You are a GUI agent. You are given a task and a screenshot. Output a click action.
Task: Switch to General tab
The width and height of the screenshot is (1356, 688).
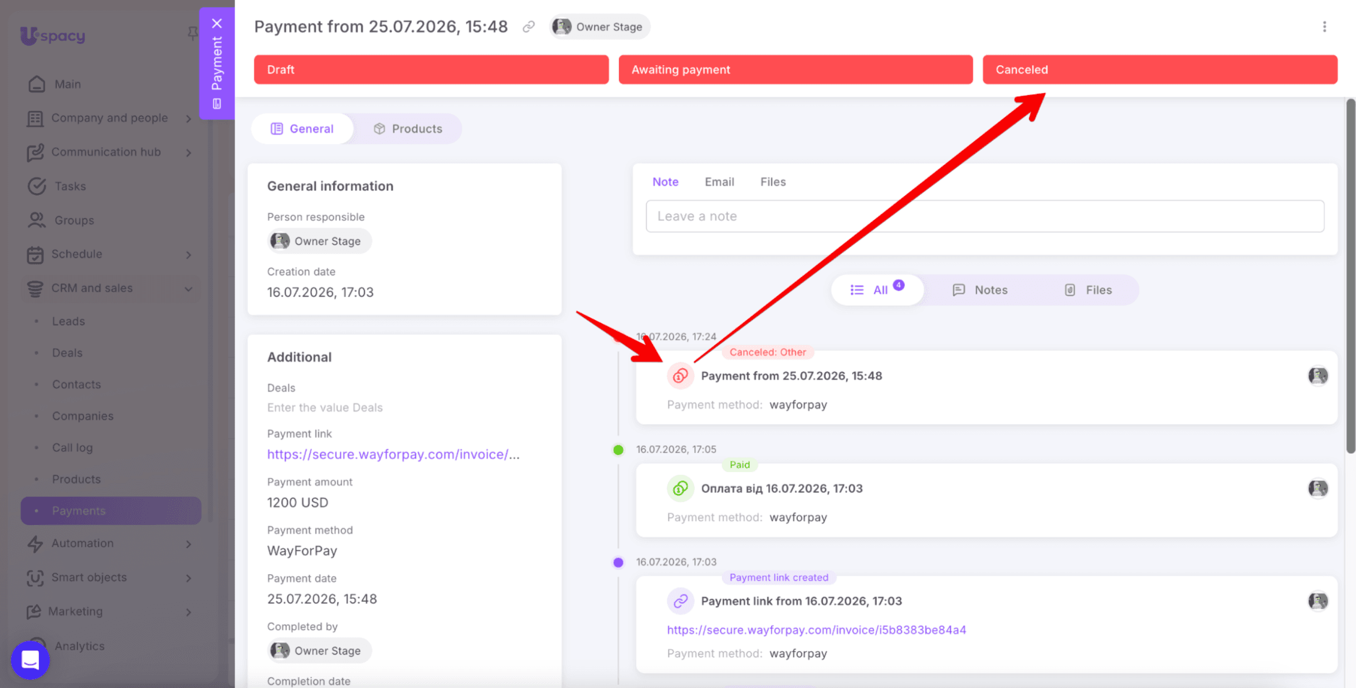coord(303,129)
